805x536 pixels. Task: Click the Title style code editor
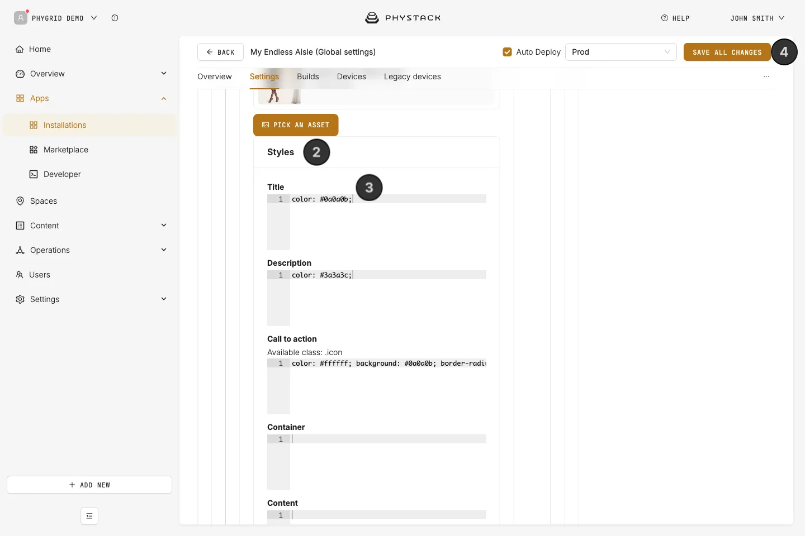point(377,222)
